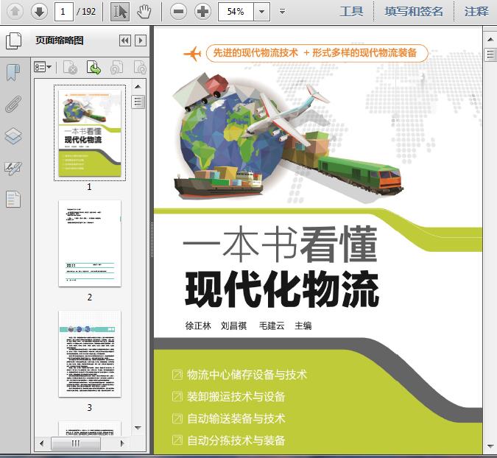The width and height of the screenshot is (497, 458).
Task: Click the page number input field
Action: tap(64, 12)
